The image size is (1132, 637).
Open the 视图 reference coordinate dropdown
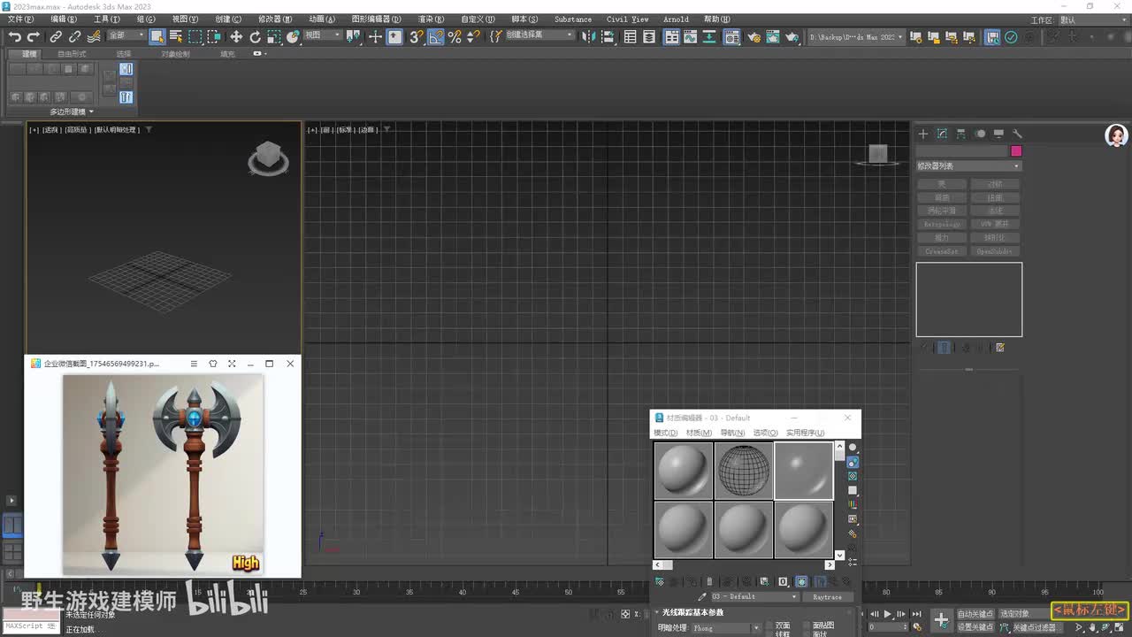(322, 35)
